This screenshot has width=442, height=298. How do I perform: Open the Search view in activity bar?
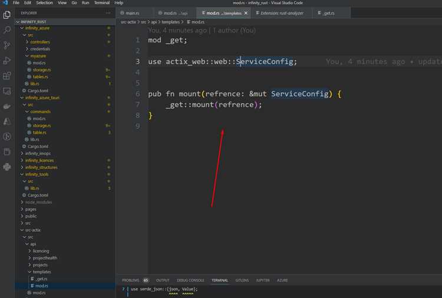pos(6,29)
